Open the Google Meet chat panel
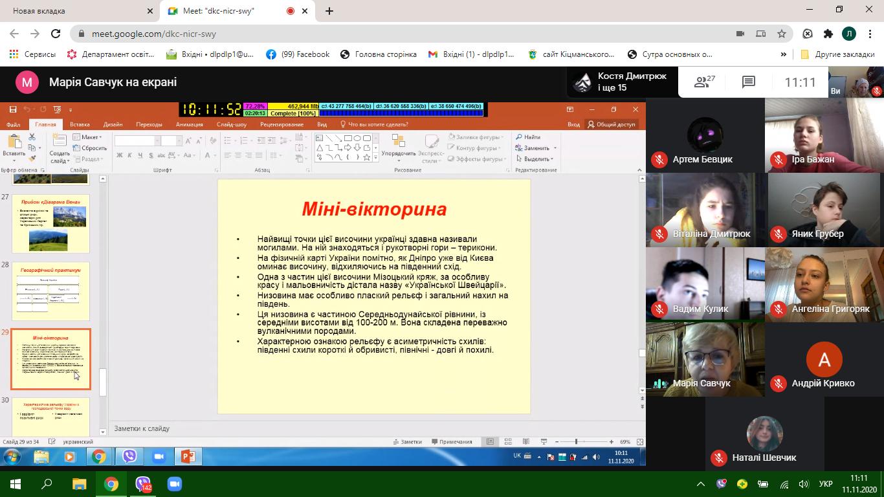The image size is (884, 497). 749,82
